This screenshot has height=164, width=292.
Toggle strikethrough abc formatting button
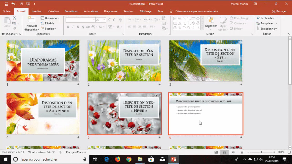[88, 27]
